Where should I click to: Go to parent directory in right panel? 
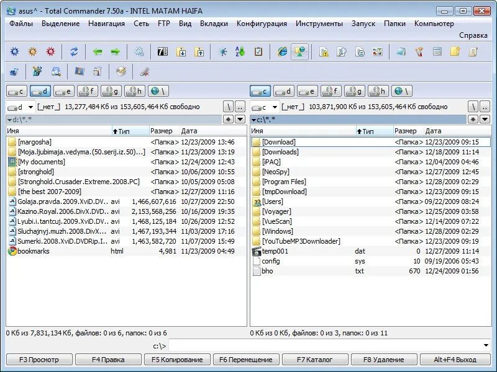click(485, 107)
